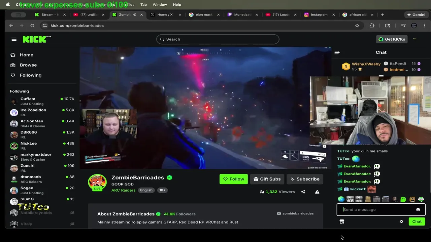Go back in browser
Screen dimensions: 431x242
(11, 26)
